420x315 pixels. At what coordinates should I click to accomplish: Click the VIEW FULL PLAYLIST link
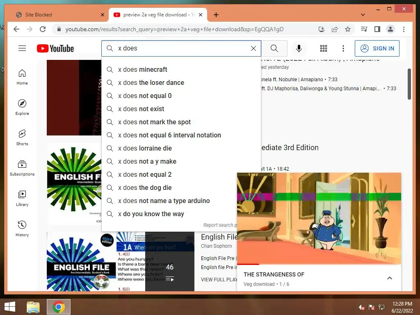[219, 280]
